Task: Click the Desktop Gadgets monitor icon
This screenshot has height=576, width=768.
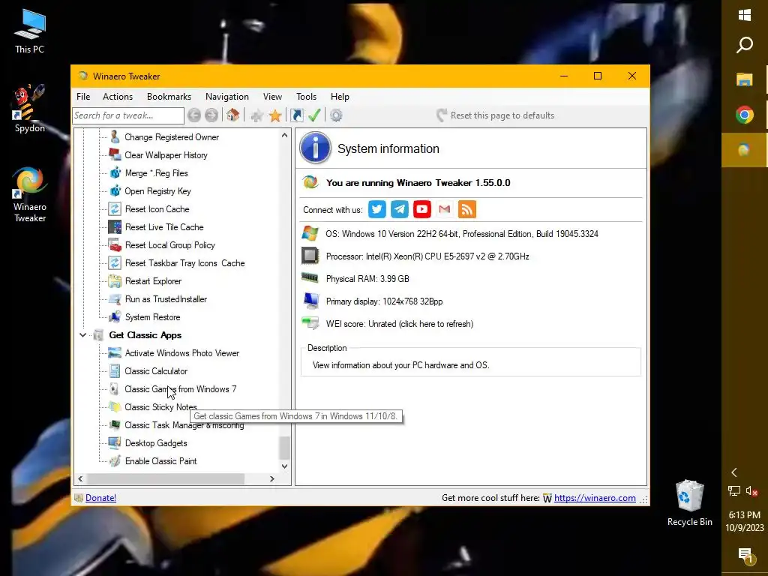Action: click(x=115, y=442)
